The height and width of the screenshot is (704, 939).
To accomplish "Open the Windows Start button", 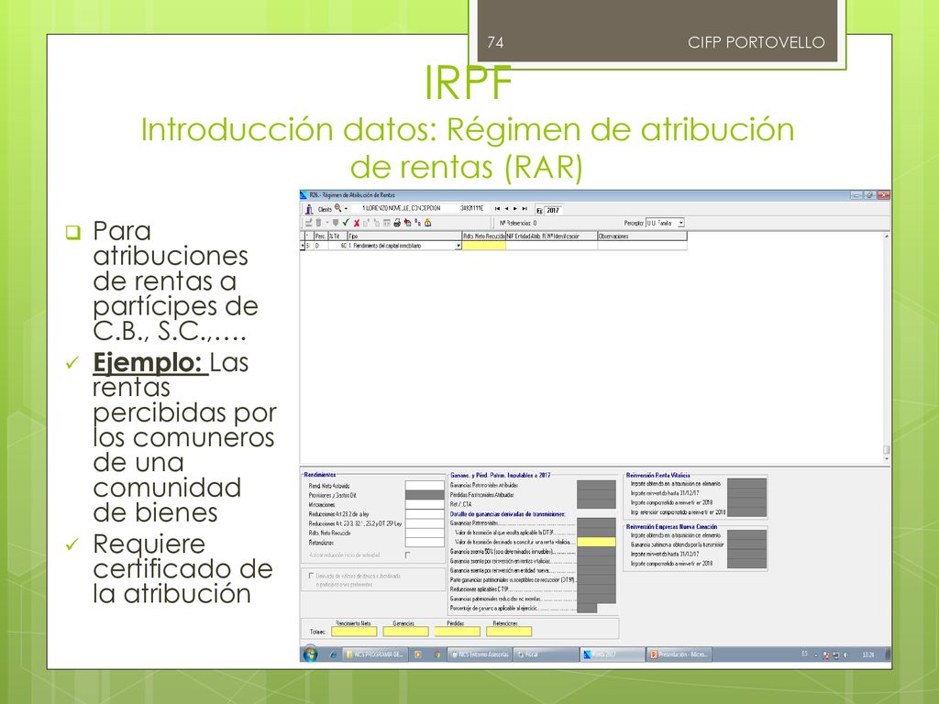I will coord(310,654).
